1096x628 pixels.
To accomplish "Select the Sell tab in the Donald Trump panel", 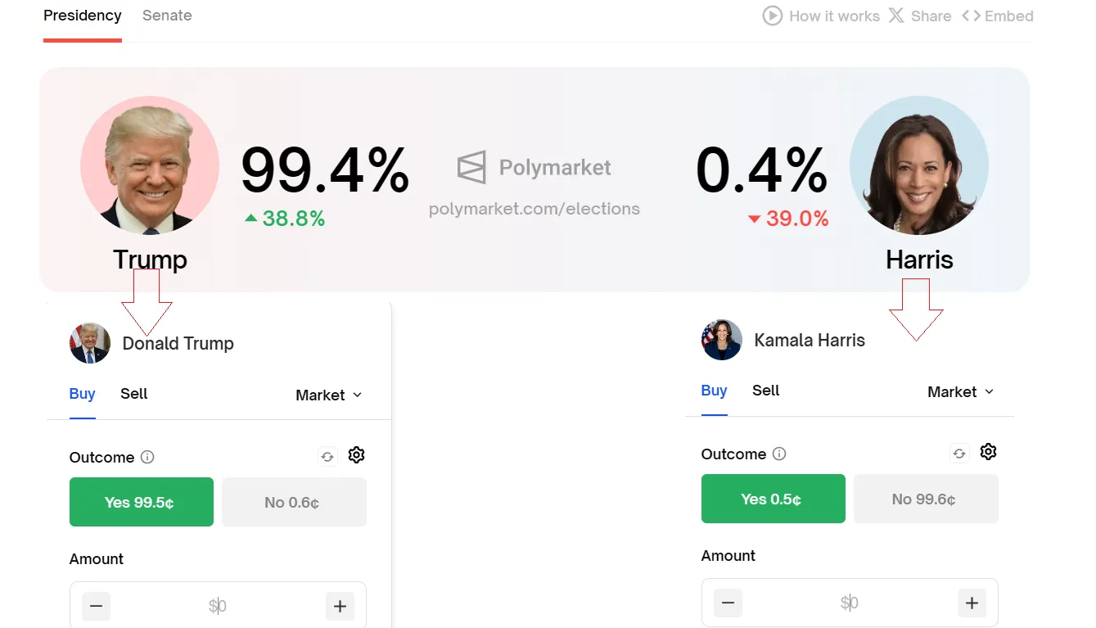I will 133,394.
